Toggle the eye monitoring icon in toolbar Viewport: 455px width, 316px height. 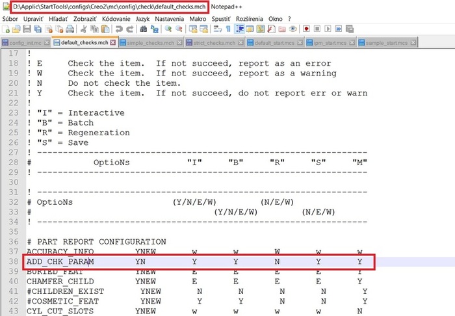(293, 29)
